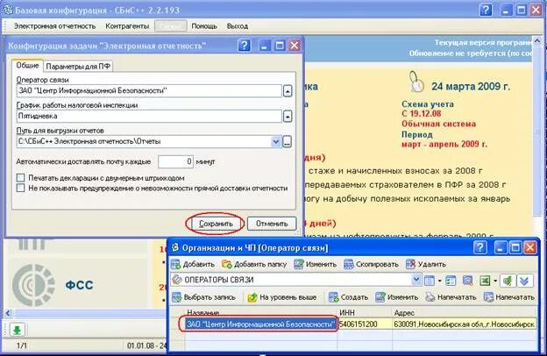This screenshot has width=547, height=356.
Task: Click the Создать toolbar icon
Action: (x=333, y=297)
